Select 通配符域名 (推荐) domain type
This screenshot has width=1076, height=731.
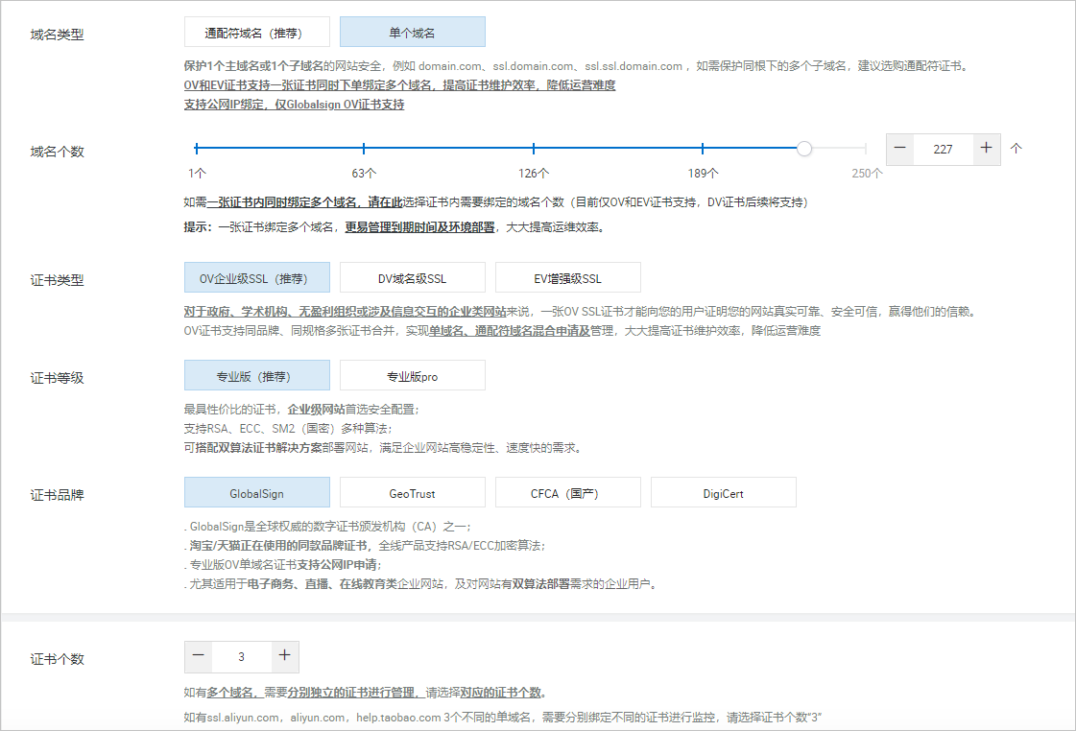256,33
